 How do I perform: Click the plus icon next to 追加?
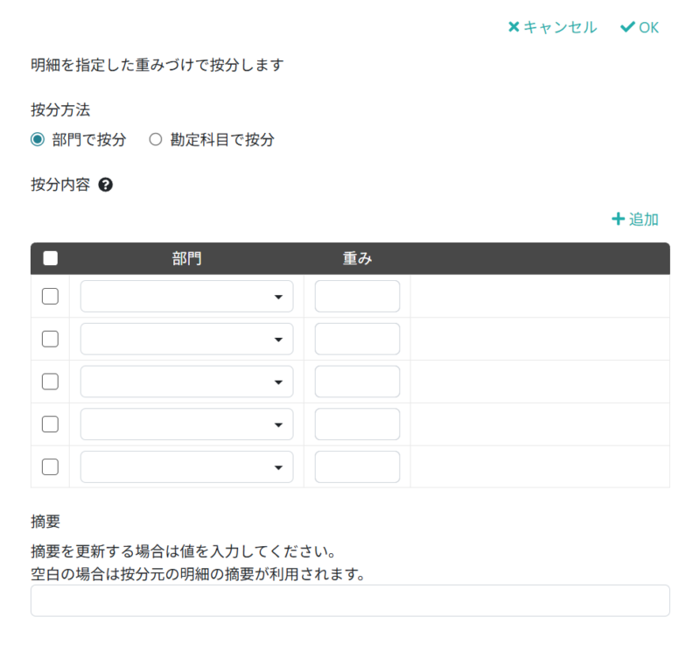[x=618, y=219]
